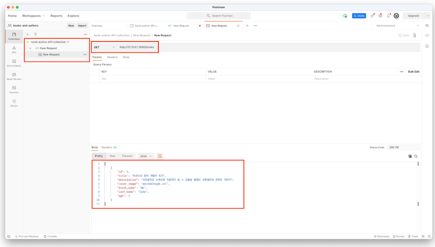Click the Invite button
The image size is (435, 247).
(x=359, y=16)
